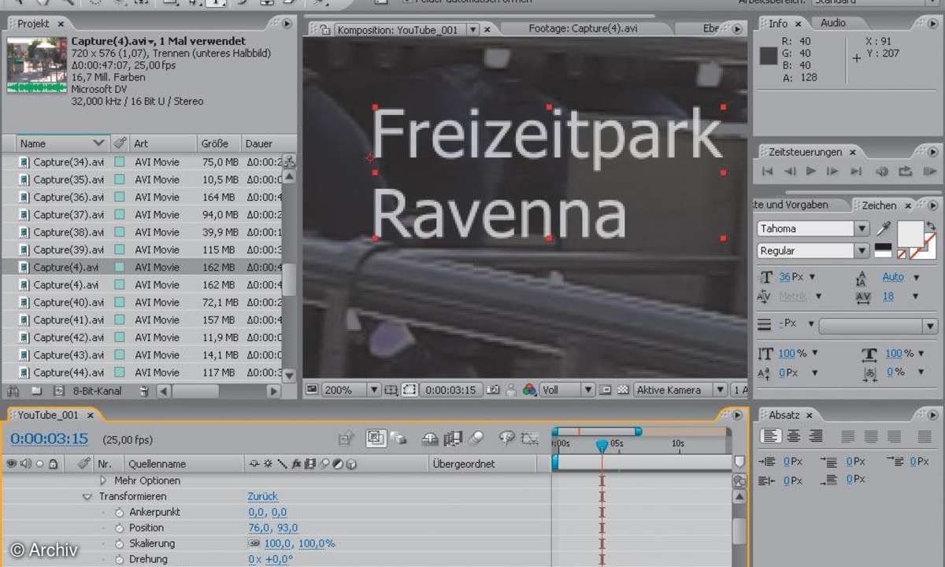945x567 pixels.
Task: Step forward one frame in Zeitsteuerungen
Action: 832,172
